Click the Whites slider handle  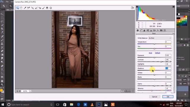tap(154, 75)
